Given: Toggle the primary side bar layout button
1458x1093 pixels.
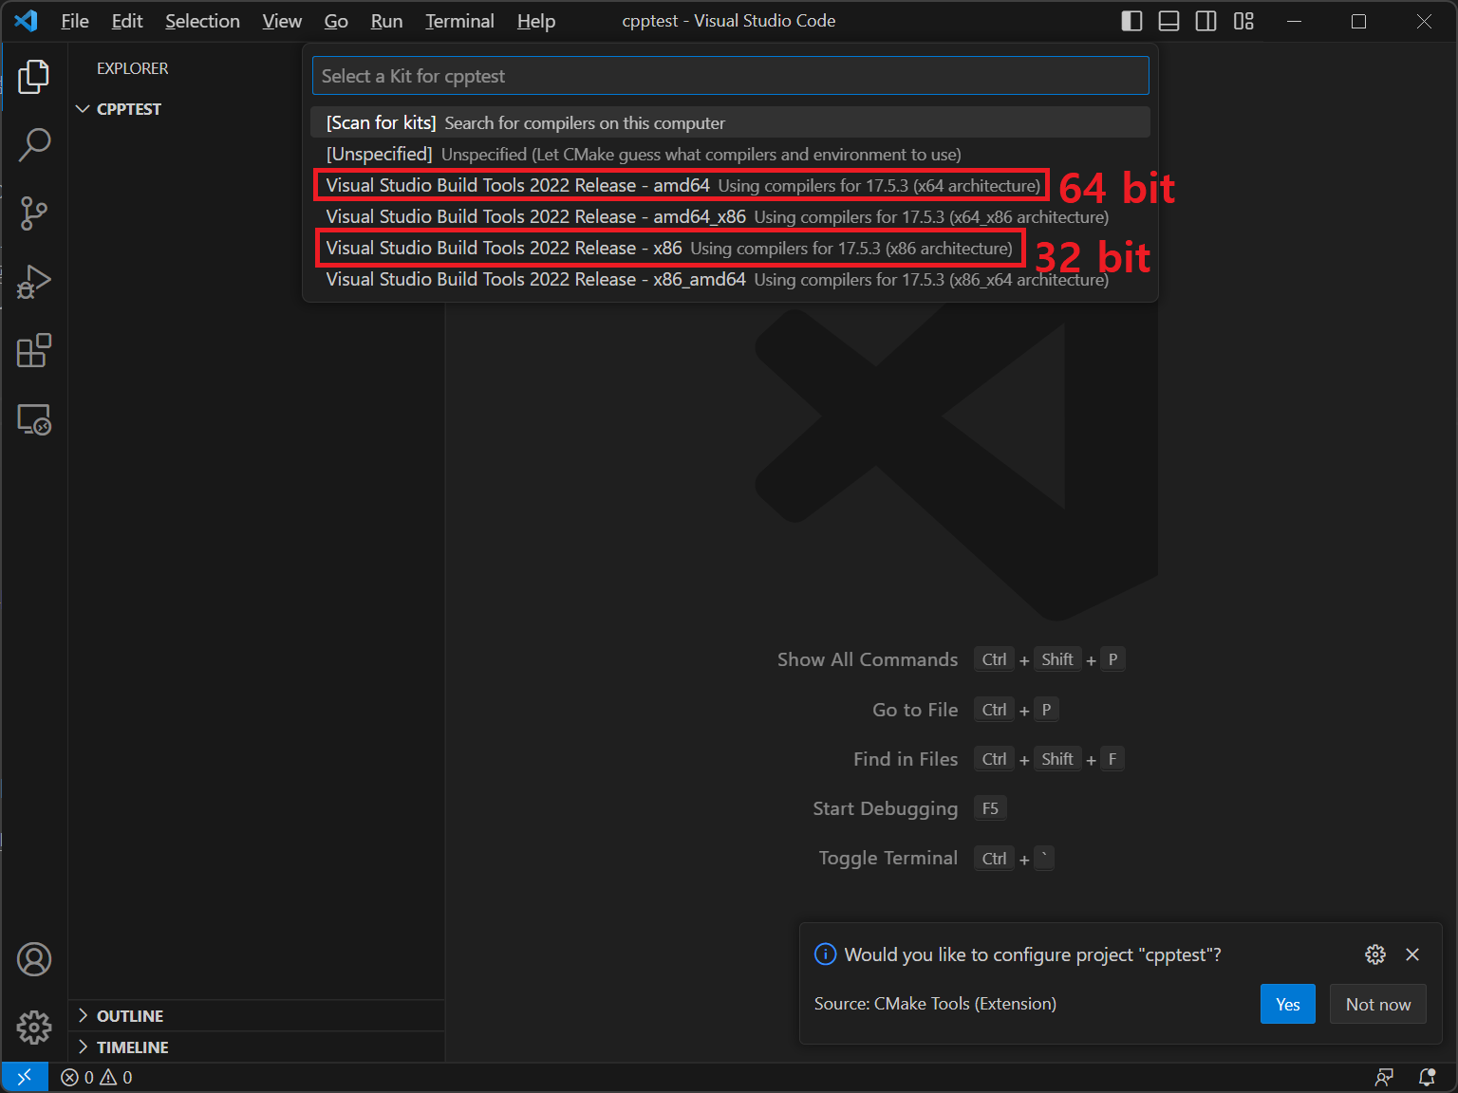Looking at the screenshot, I should tap(1131, 21).
